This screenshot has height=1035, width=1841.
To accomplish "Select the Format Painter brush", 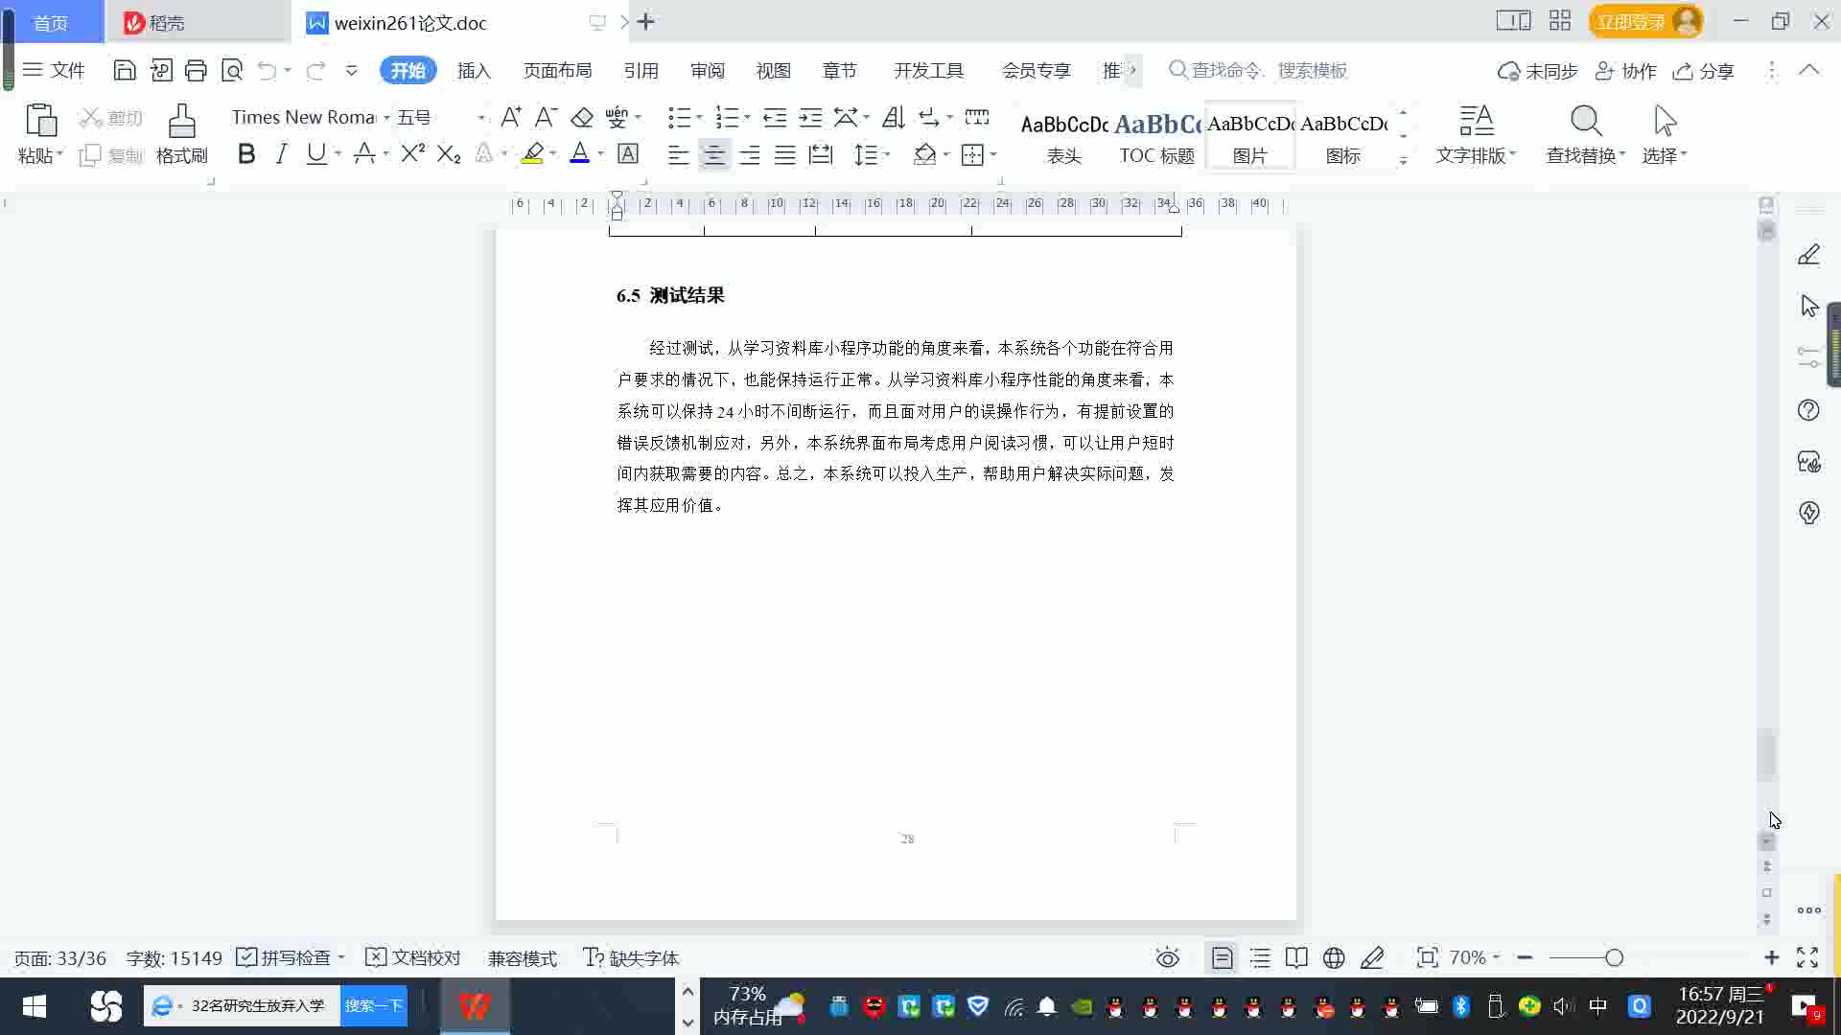I will tap(182, 122).
